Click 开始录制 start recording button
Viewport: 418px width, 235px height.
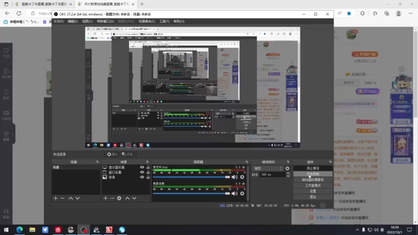312,174
